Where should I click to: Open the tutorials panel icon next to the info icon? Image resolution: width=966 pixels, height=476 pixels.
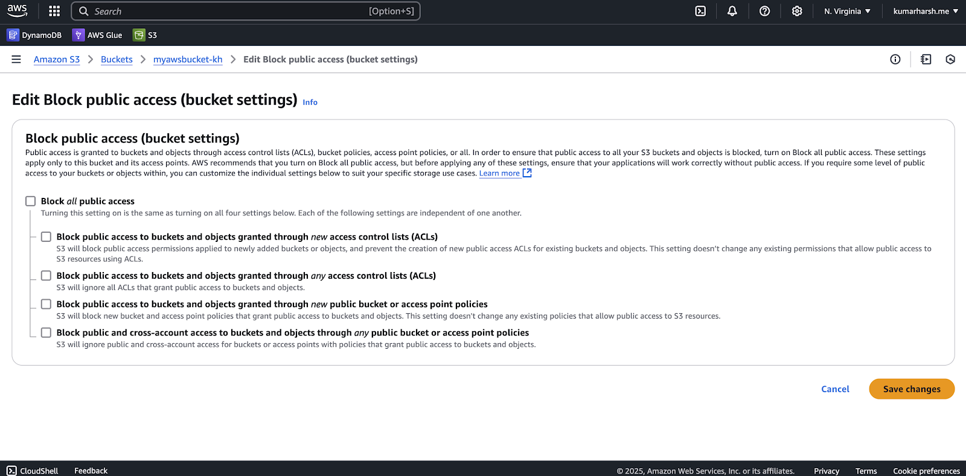pos(926,59)
